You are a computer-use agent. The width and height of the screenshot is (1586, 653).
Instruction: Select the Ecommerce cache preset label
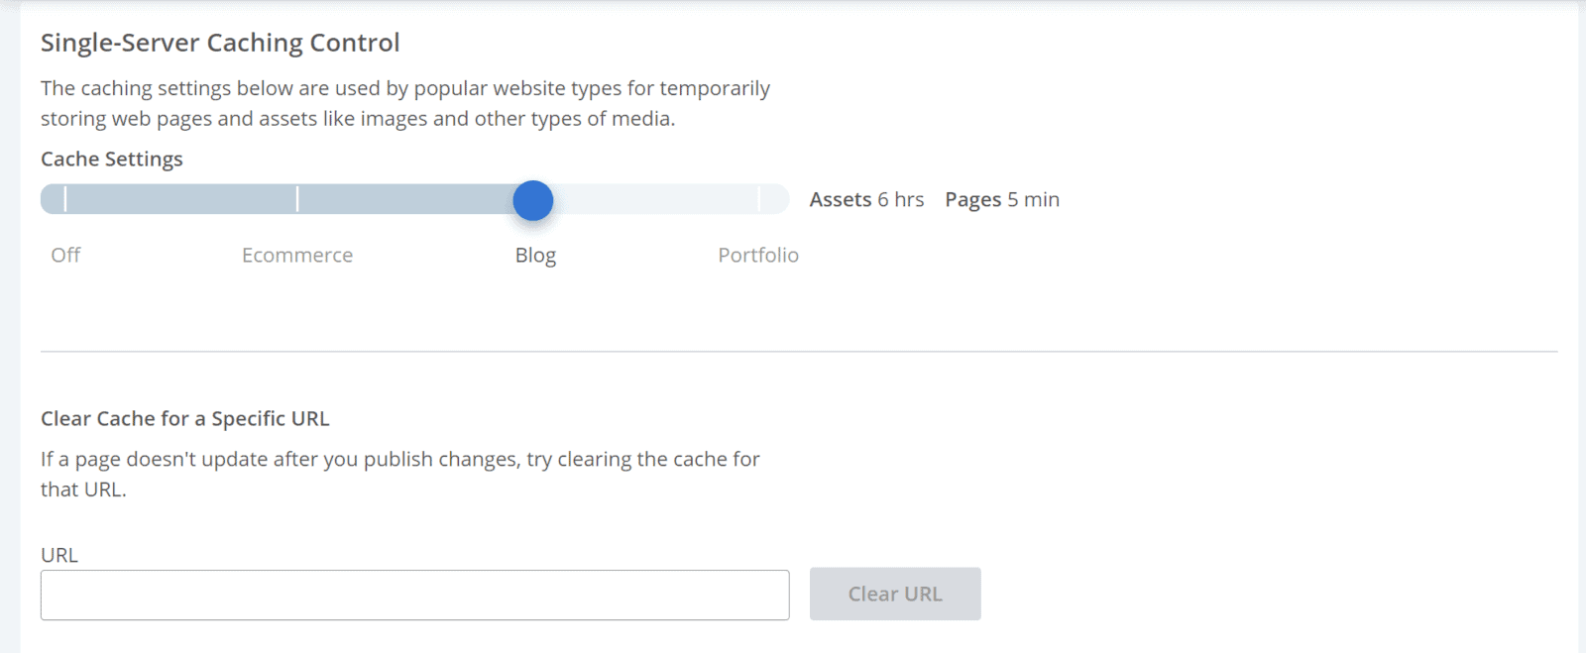297,255
